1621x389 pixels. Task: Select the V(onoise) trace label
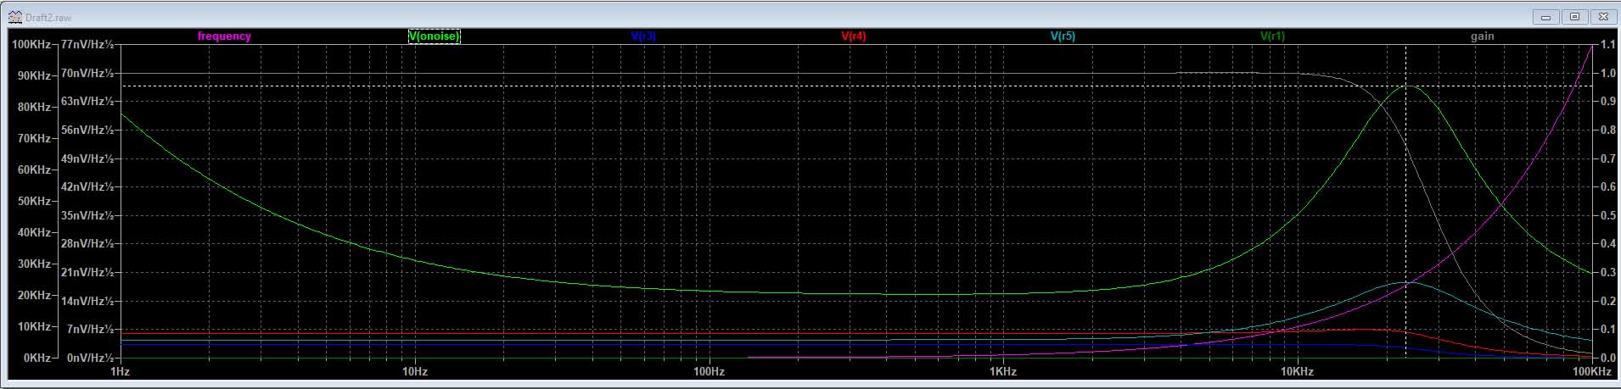point(434,36)
